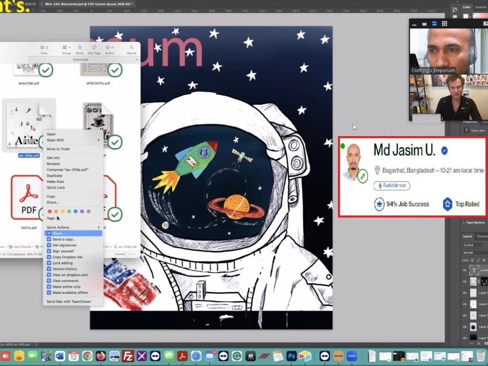Open the Finder View mode dropdown

pyautogui.click(x=44, y=47)
